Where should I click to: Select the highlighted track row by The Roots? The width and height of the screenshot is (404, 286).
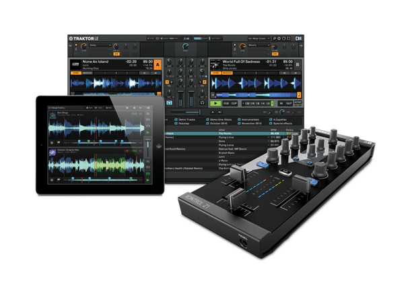233,134
